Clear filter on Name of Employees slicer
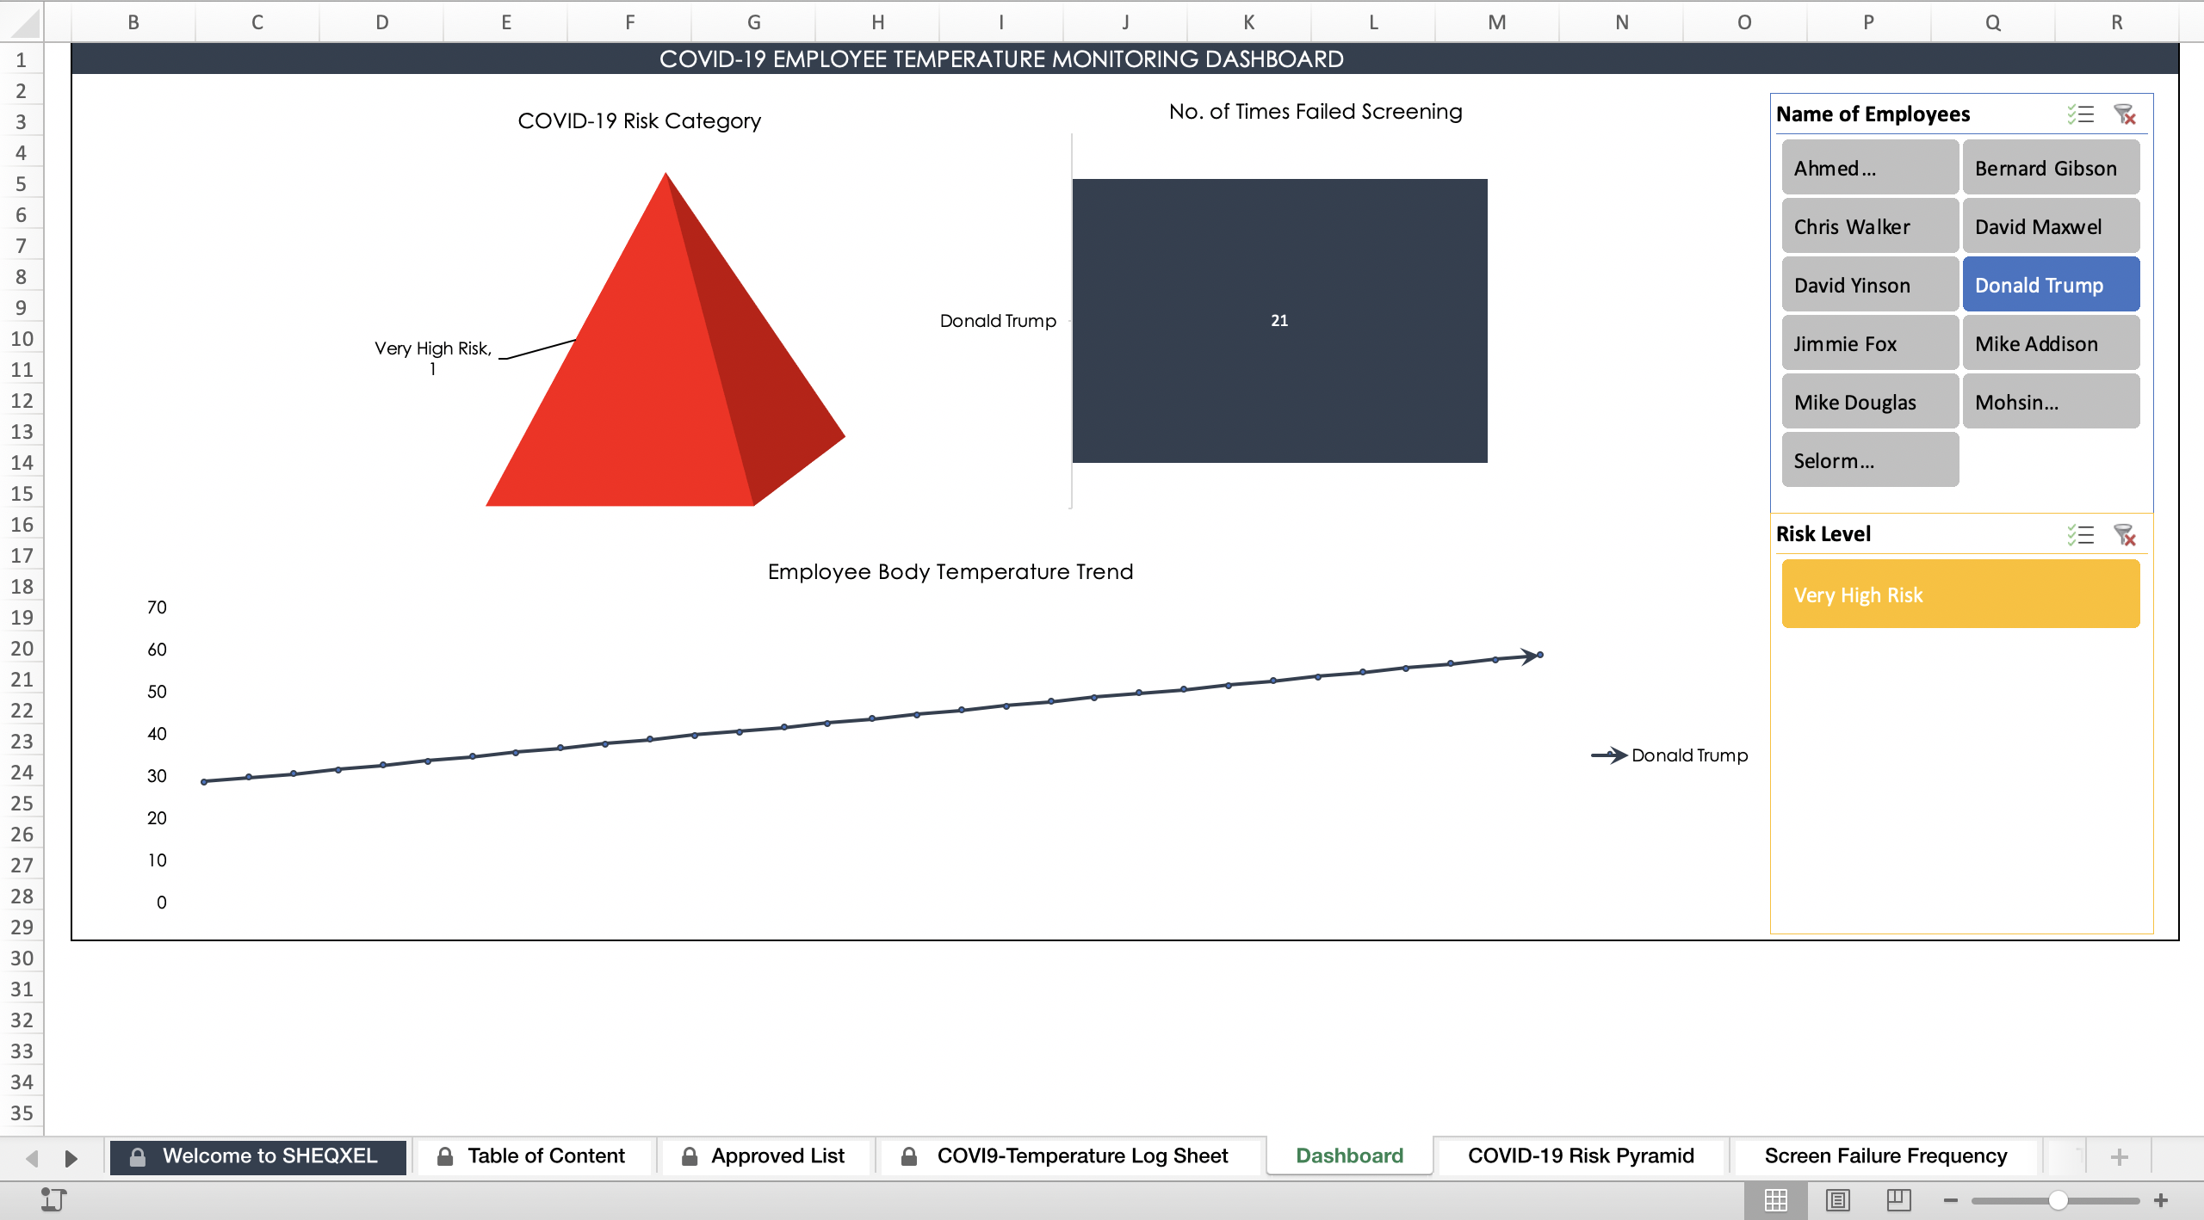The height and width of the screenshot is (1220, 2204). coord(2125,114)
